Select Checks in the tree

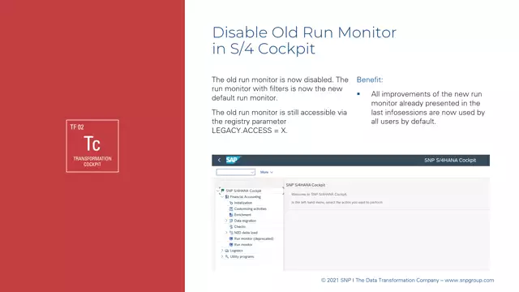tap(240, 226)
